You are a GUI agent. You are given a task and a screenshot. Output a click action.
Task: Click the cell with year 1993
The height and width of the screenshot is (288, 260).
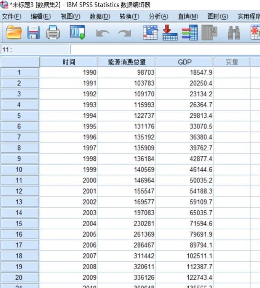(x=69, y=105)
